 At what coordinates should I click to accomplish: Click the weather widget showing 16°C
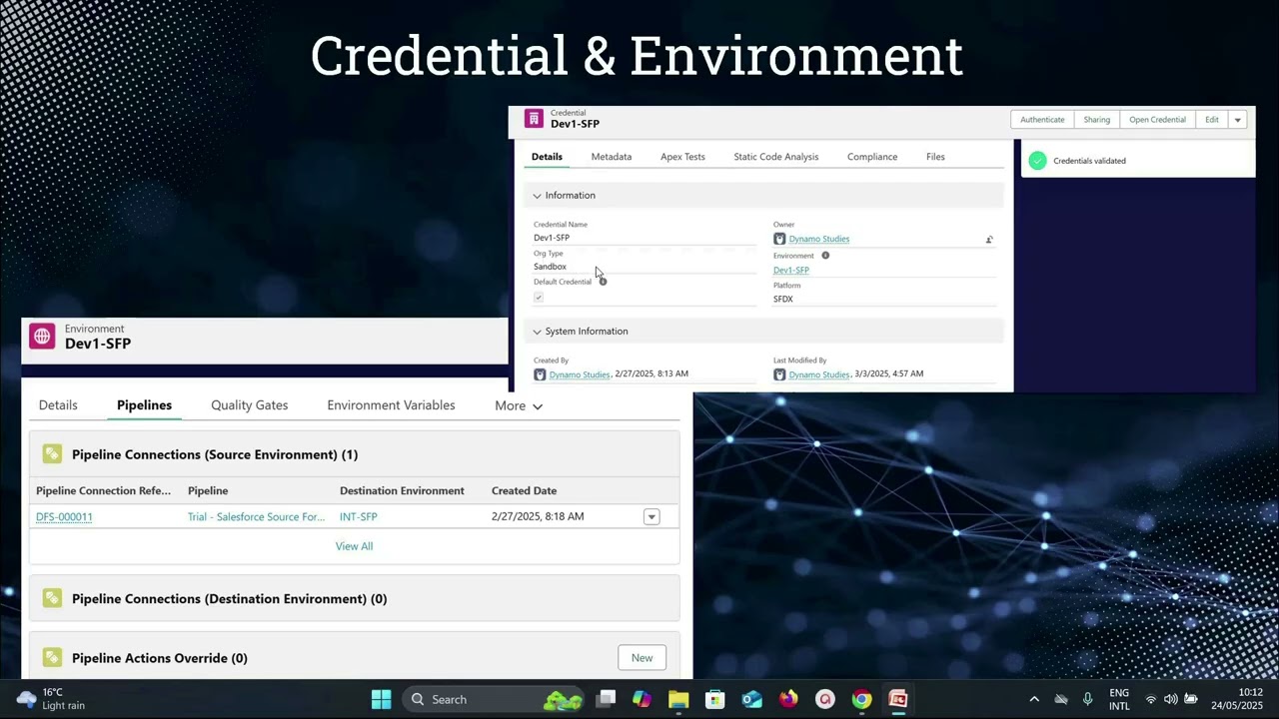(x=52, y=699)
